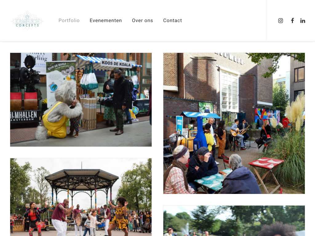315x236 pixels.
Task: Open the bandstand dancers photo
Action: click(81, 197)
